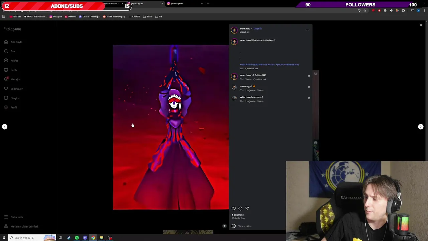Open Task View on taskbar

[60, 238]
